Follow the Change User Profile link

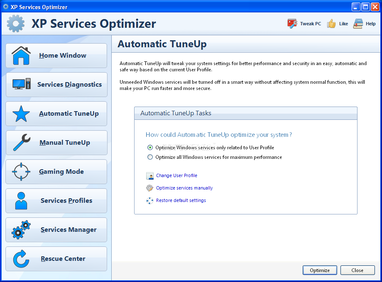point(176,175)
